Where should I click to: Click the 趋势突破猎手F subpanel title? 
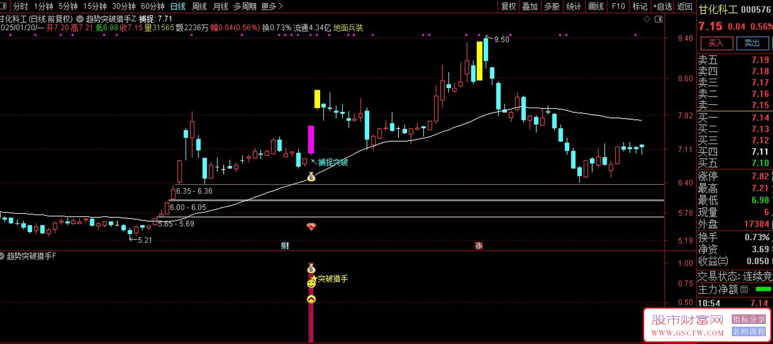(x=32, y=256)
